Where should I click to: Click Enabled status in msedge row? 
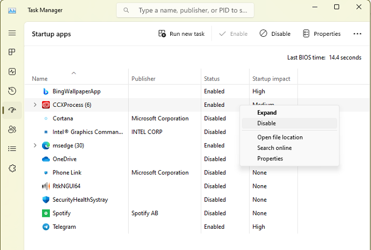[214, 145]
